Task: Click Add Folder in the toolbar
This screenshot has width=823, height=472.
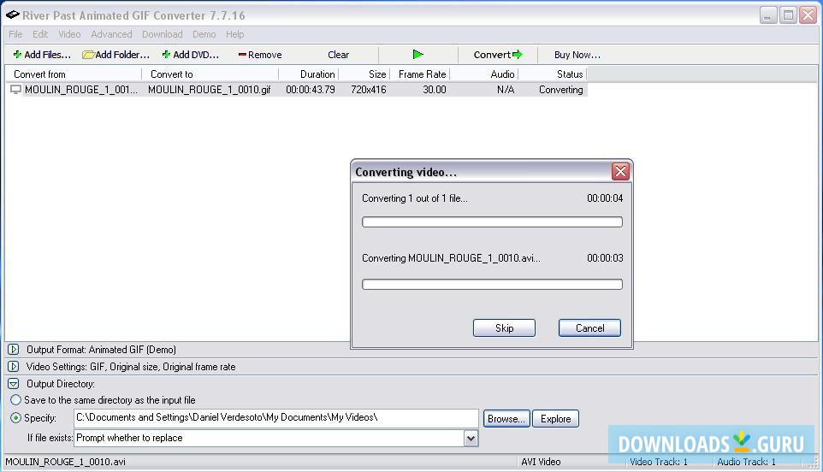Action: point(116,55)
